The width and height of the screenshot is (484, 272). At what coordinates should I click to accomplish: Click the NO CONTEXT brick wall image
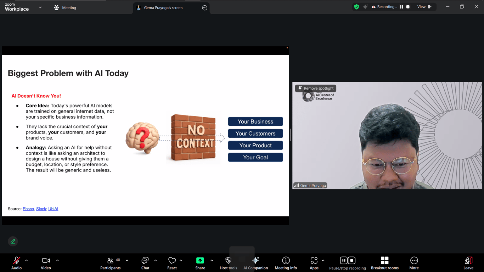click(193, 137)
